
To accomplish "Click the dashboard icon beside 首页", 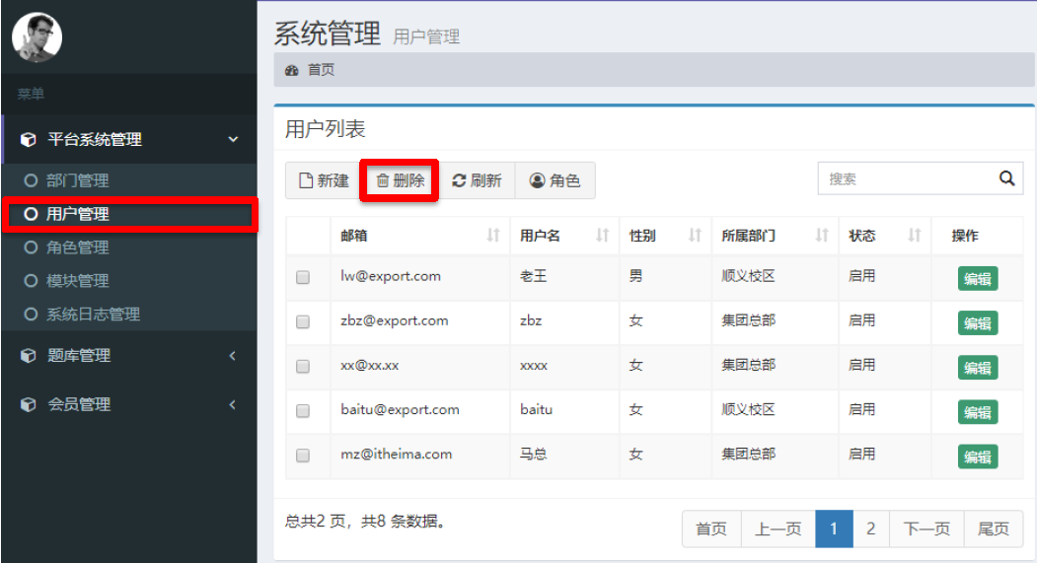I will [x=291, y=71].
